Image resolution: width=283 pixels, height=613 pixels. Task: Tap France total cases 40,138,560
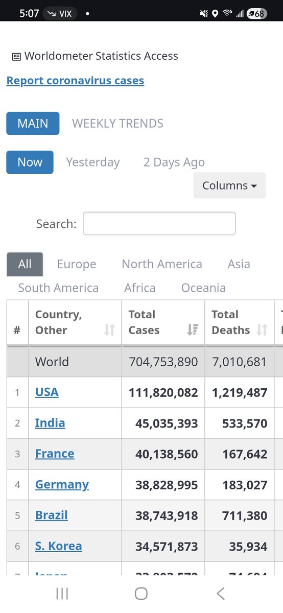(x=167, y=454)
